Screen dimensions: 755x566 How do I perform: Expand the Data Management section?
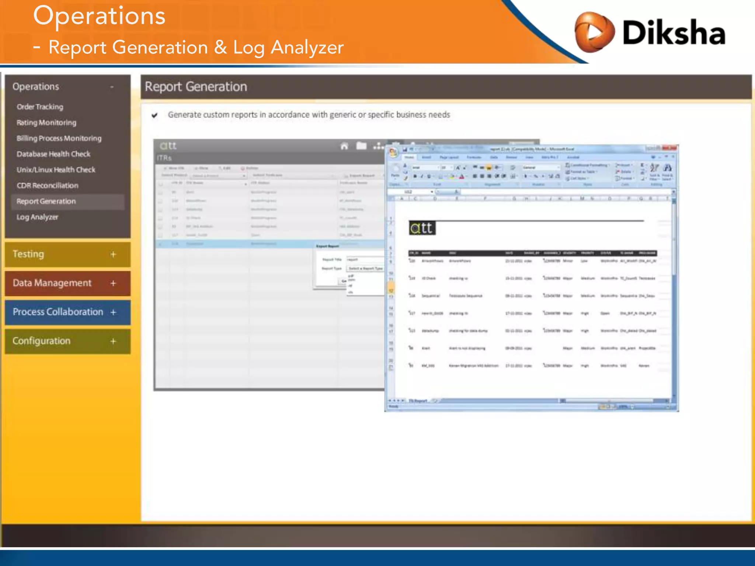pos(113,283)
